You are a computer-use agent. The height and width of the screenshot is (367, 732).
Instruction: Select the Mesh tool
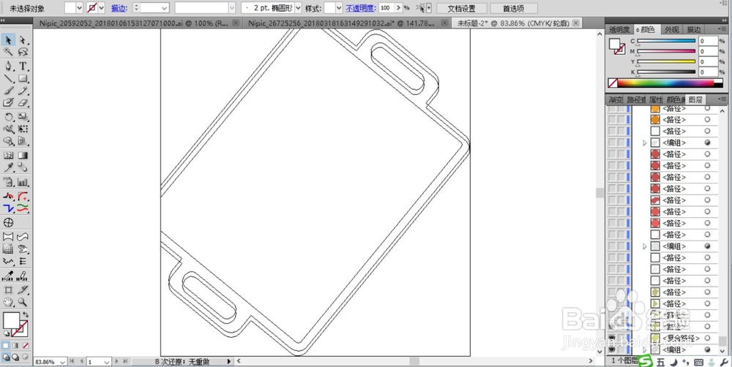point(8,155)
